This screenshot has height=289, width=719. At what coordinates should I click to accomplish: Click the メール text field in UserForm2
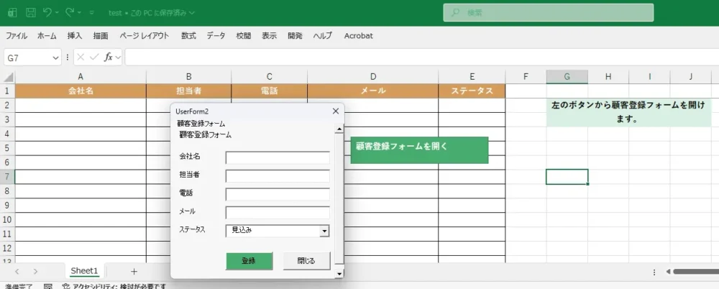click(278, 213)
